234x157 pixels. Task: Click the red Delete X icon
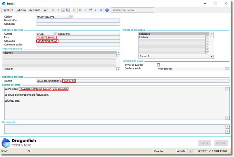(74, 10)
